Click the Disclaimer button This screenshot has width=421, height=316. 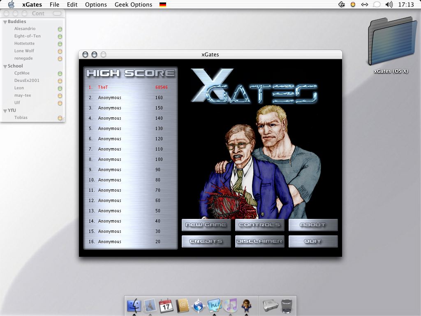pos(260,241)
